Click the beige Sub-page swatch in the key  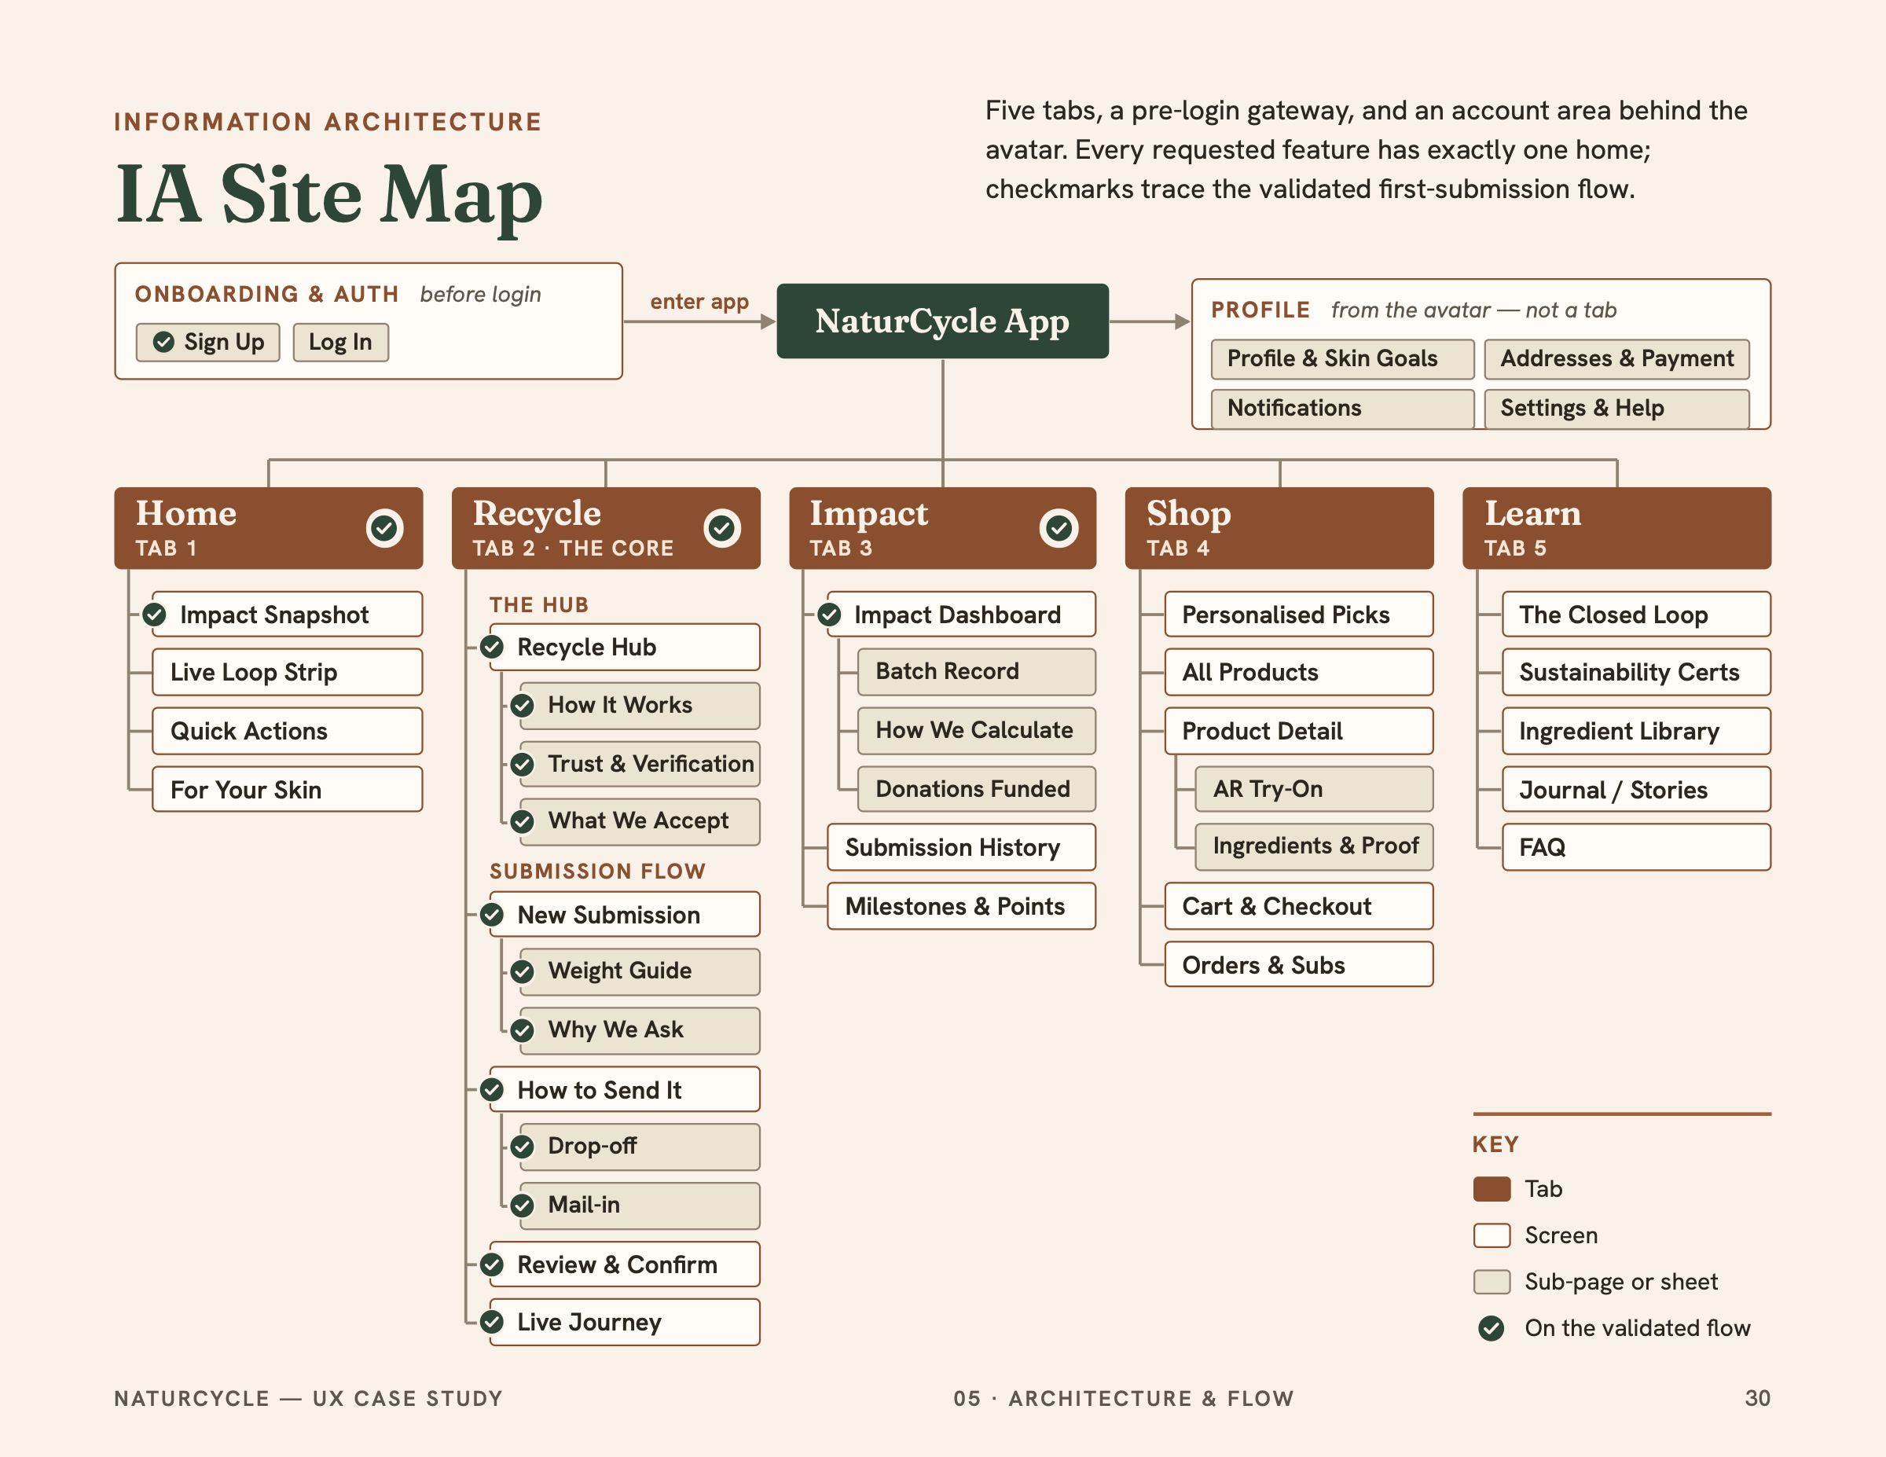(x=1492, y=1282)
